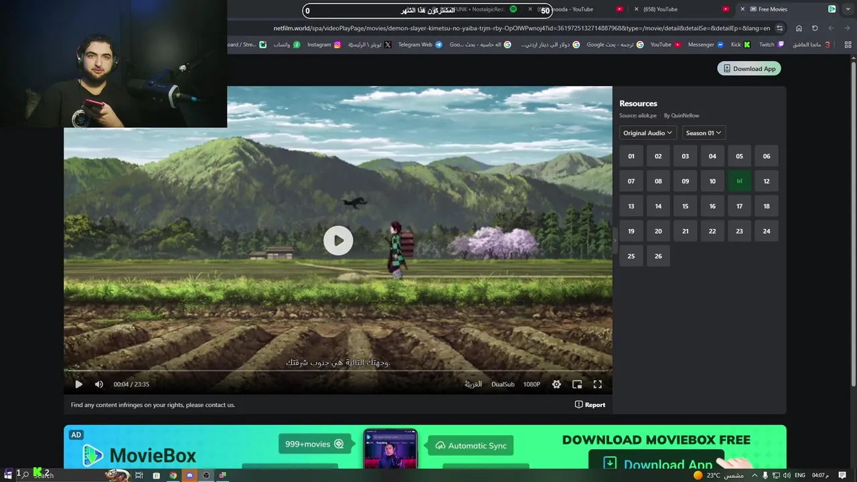The image size is (857, 482).
Task: Open the Telegram Web bookmark
Action: (420, 45)
